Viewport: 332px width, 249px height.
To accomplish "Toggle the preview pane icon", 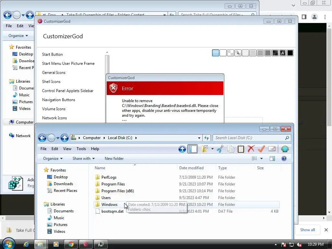I will pos(272,158).
